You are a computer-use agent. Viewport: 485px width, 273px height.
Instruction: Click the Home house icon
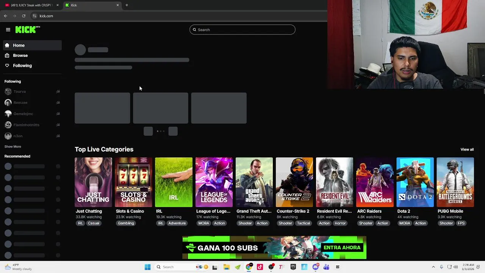point(7,45)
